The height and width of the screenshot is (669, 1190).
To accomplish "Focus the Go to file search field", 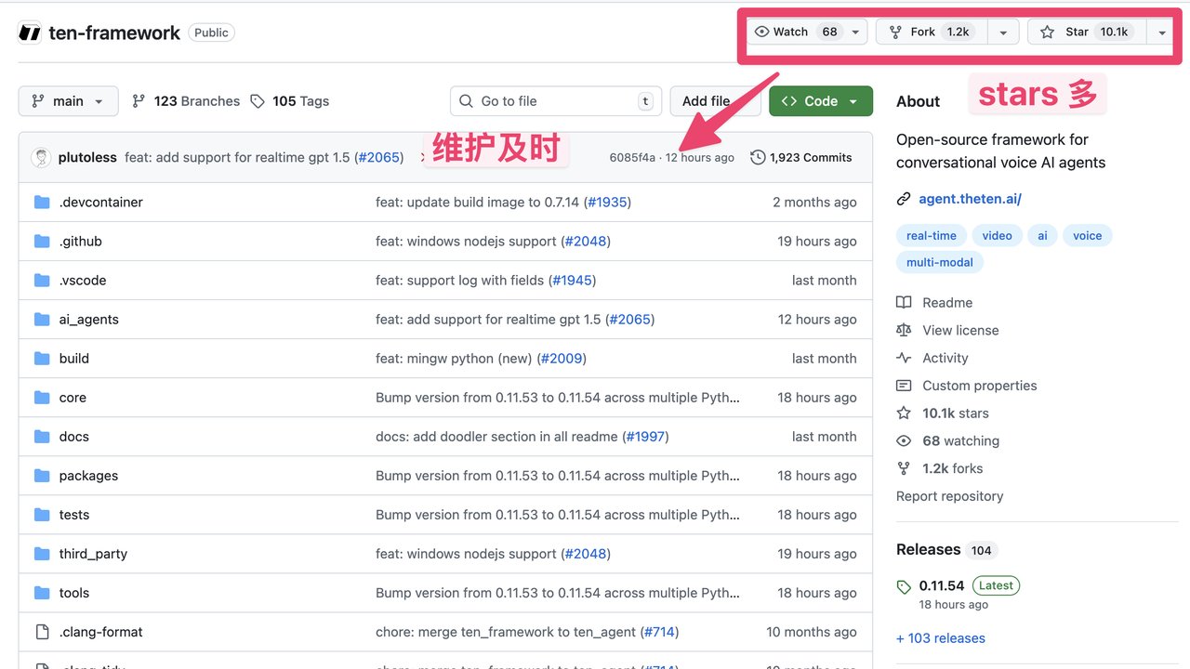I will pos(556,100).
